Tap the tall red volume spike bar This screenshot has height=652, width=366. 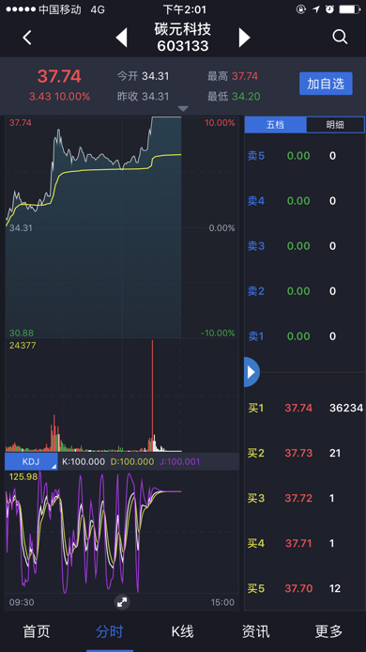click(152, 396)
